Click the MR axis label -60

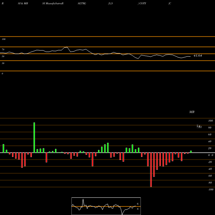(210, 176)
